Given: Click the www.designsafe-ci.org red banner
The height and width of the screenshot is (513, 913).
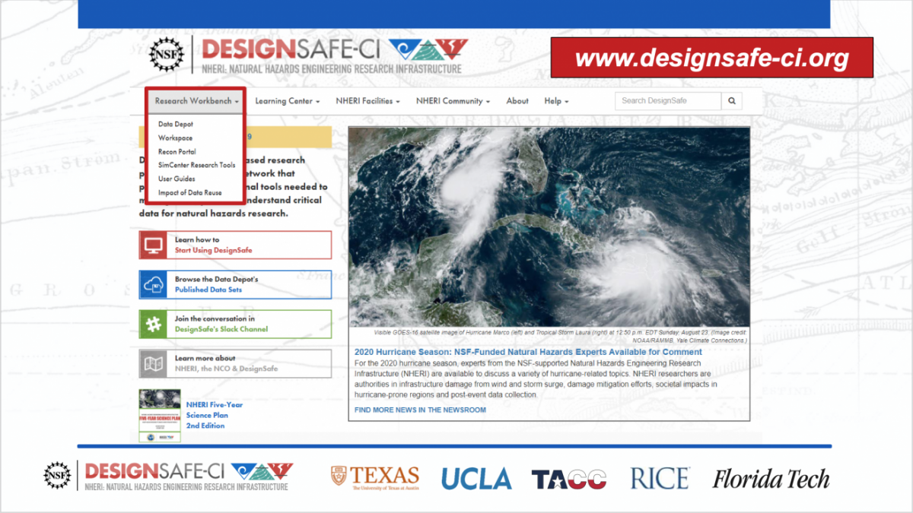Looking at the screenshot, I should coord(711,58).
